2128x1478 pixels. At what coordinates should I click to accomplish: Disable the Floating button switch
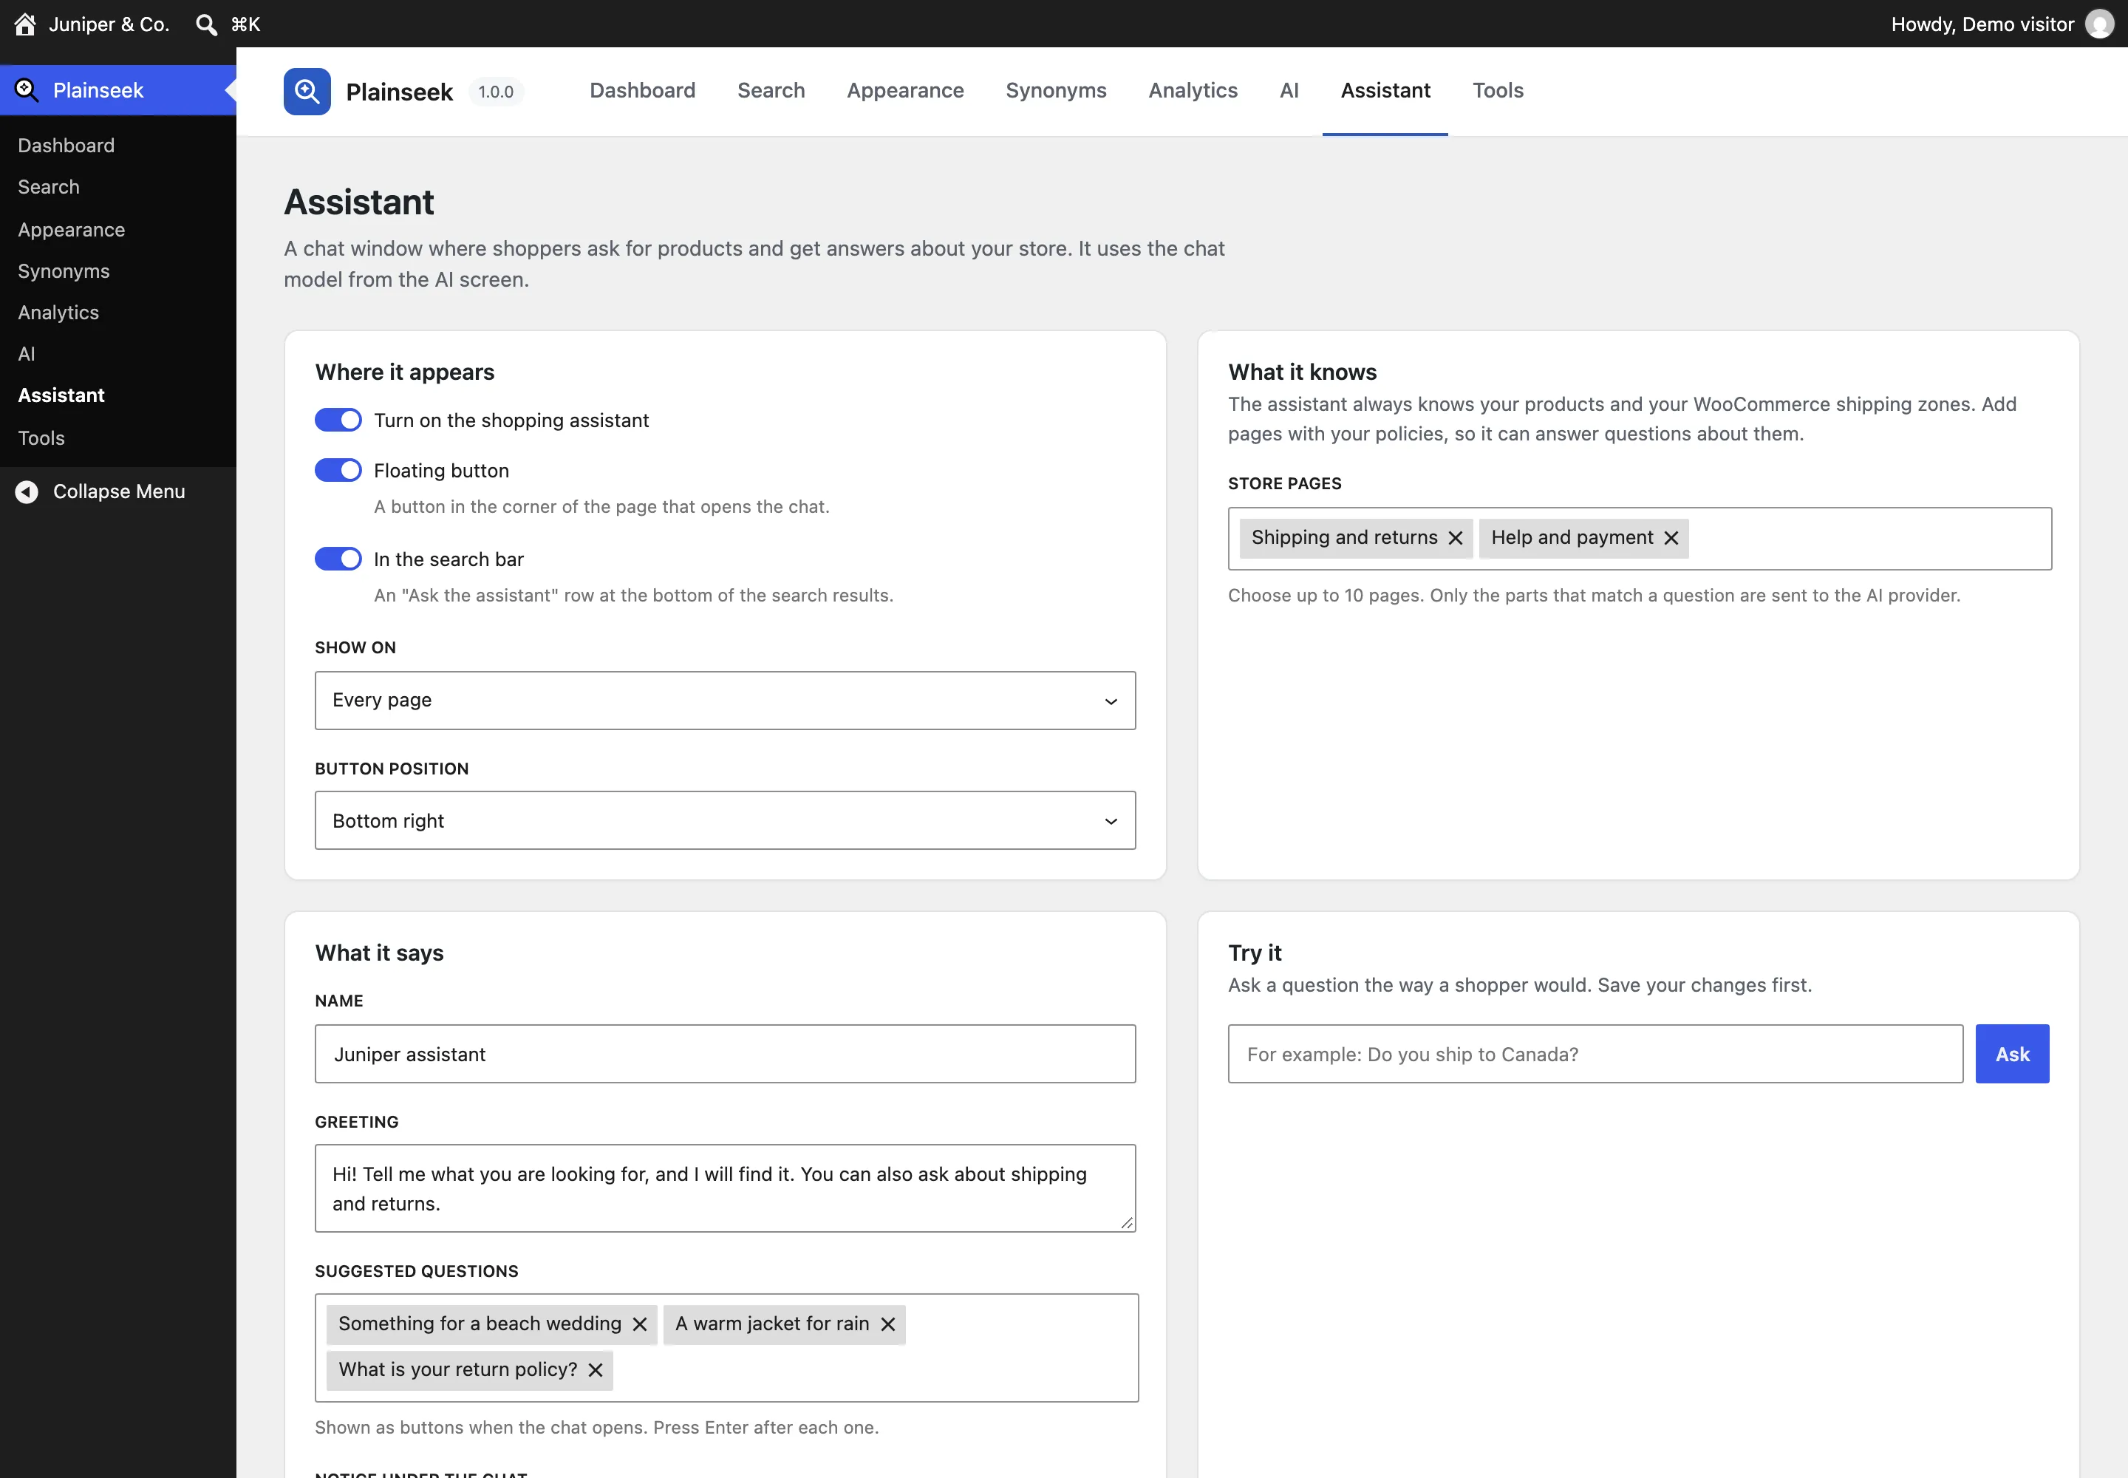338,471
